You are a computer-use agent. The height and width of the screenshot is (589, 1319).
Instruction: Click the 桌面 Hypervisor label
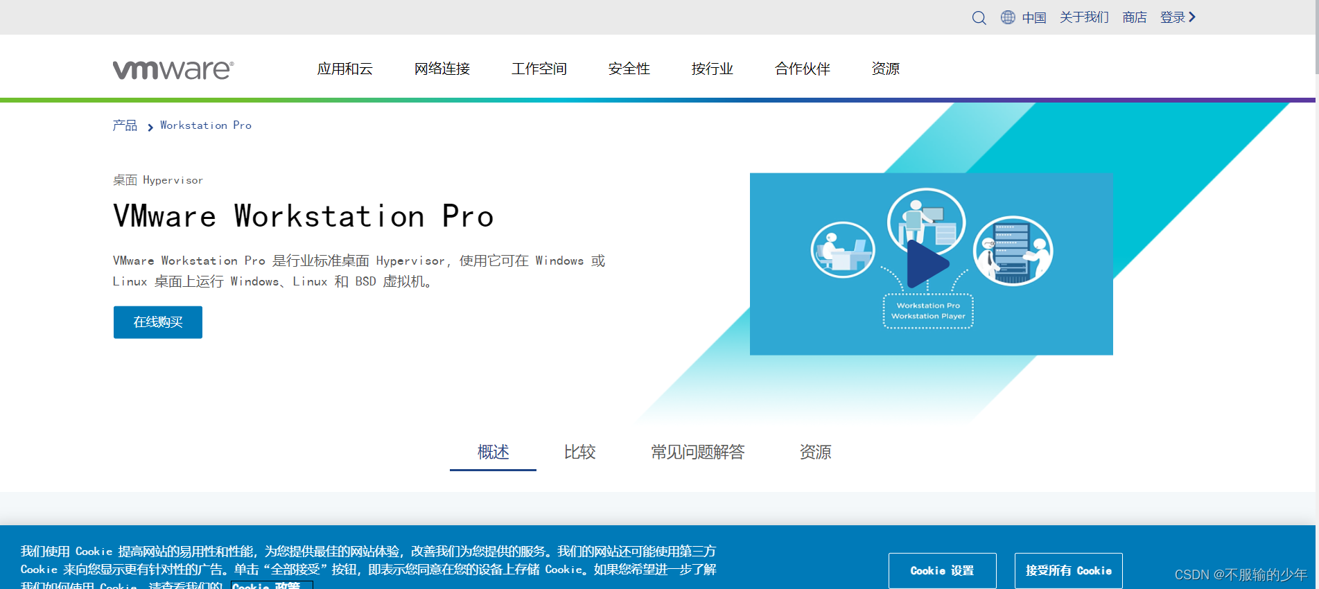(x=158, y=180)
